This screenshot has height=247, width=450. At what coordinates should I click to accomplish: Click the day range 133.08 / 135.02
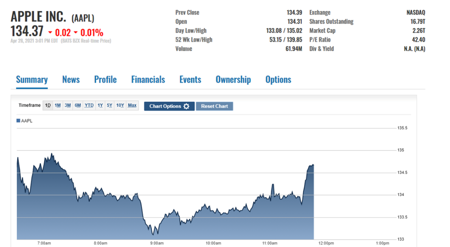click(x=284, y=31)
